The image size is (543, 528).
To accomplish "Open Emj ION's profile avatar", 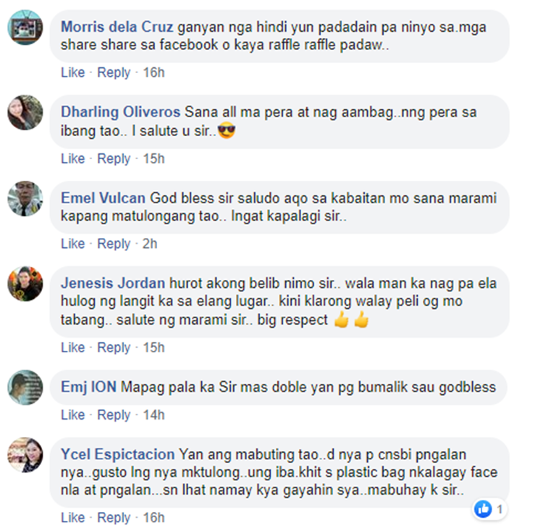I will (25, 388).
